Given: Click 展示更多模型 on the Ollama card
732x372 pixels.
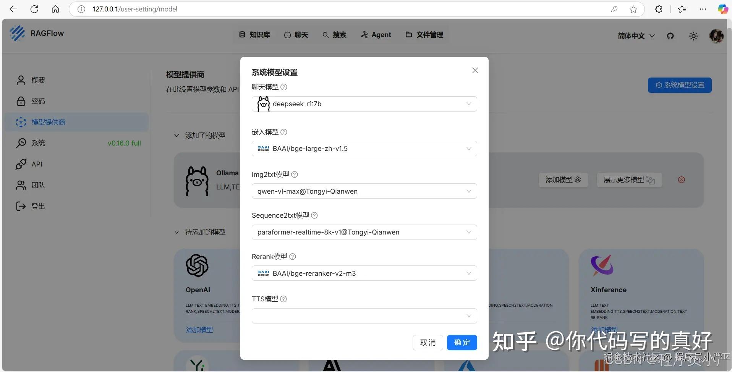Looking at the screenshot, I should tap(629, 180).
